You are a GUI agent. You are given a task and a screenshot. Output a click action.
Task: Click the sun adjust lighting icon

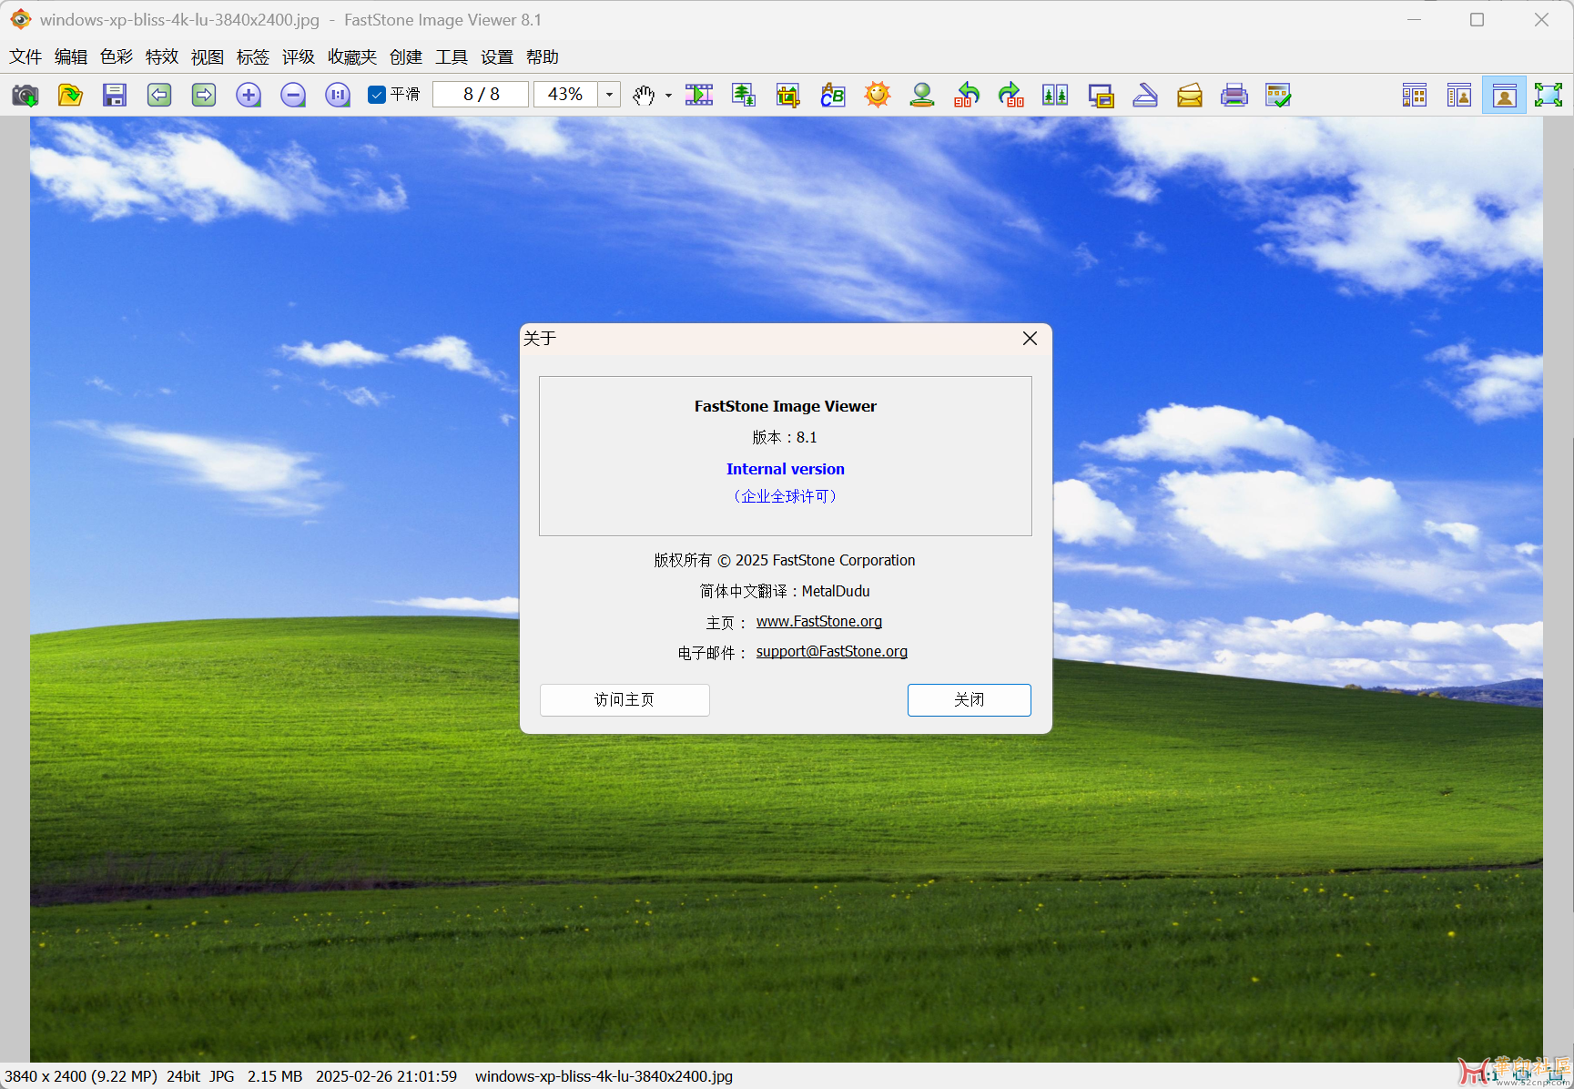tap(878, 95)
